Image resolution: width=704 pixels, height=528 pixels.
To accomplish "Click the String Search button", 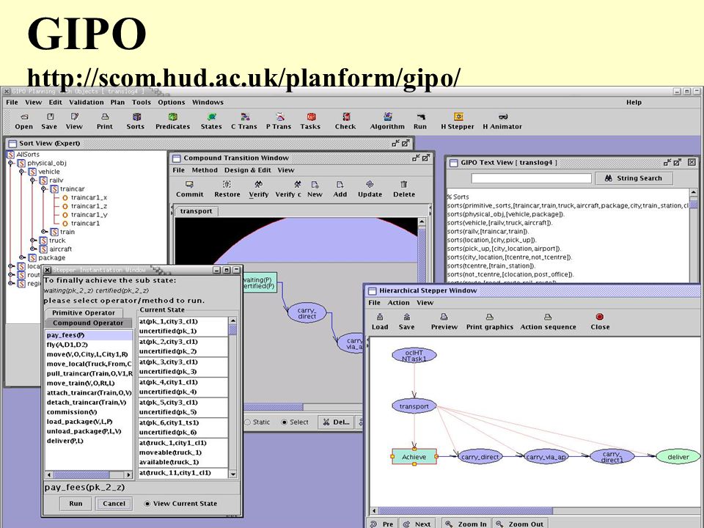I will 634,178.
